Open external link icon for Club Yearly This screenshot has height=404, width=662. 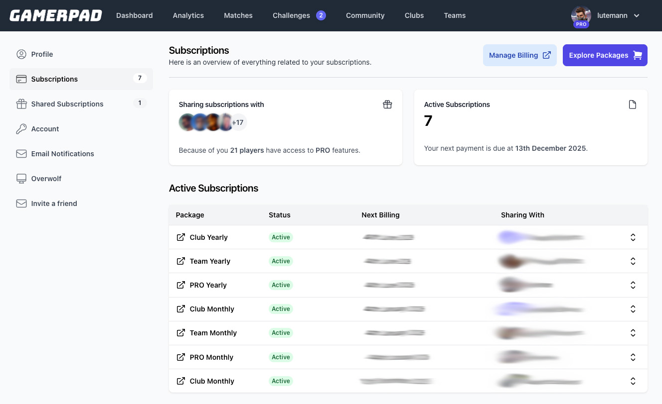tap(181, 237)
